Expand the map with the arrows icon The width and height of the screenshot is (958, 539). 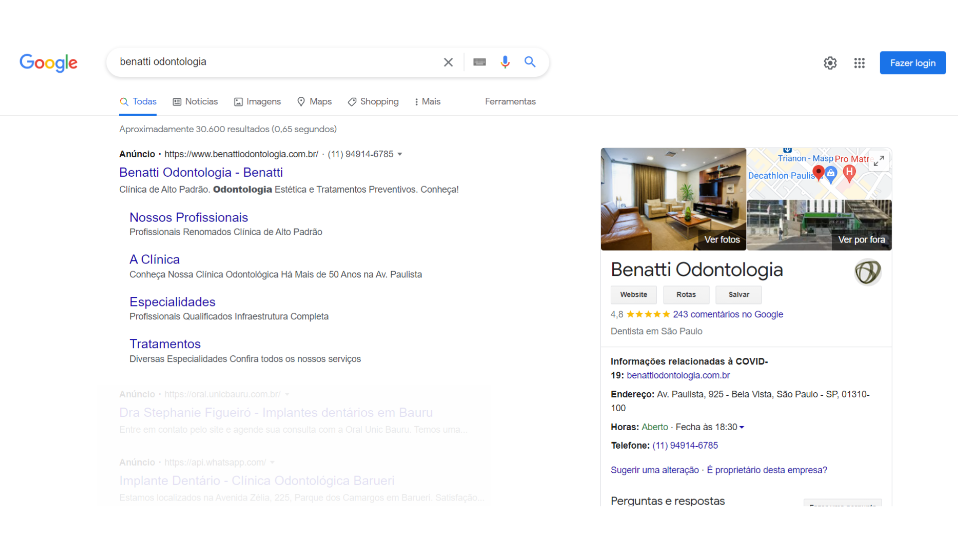click(879, 161)
